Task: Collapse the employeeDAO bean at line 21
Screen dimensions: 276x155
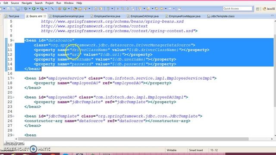Action: click(x=13, y=97)
